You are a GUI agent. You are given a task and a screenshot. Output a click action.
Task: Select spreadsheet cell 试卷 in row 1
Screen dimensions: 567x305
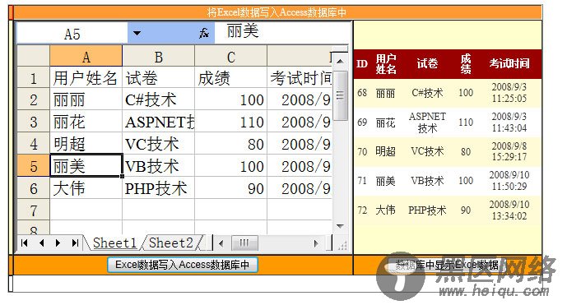click(158, 78)
